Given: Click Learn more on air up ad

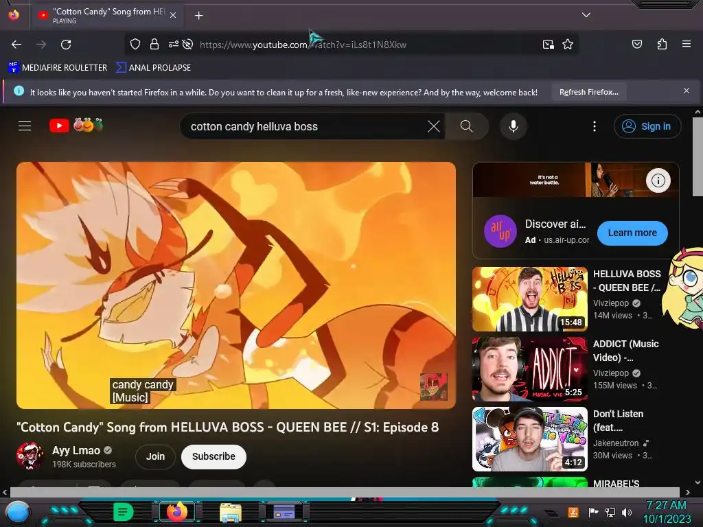Looking at the screenshot, I should coord(632,233).
